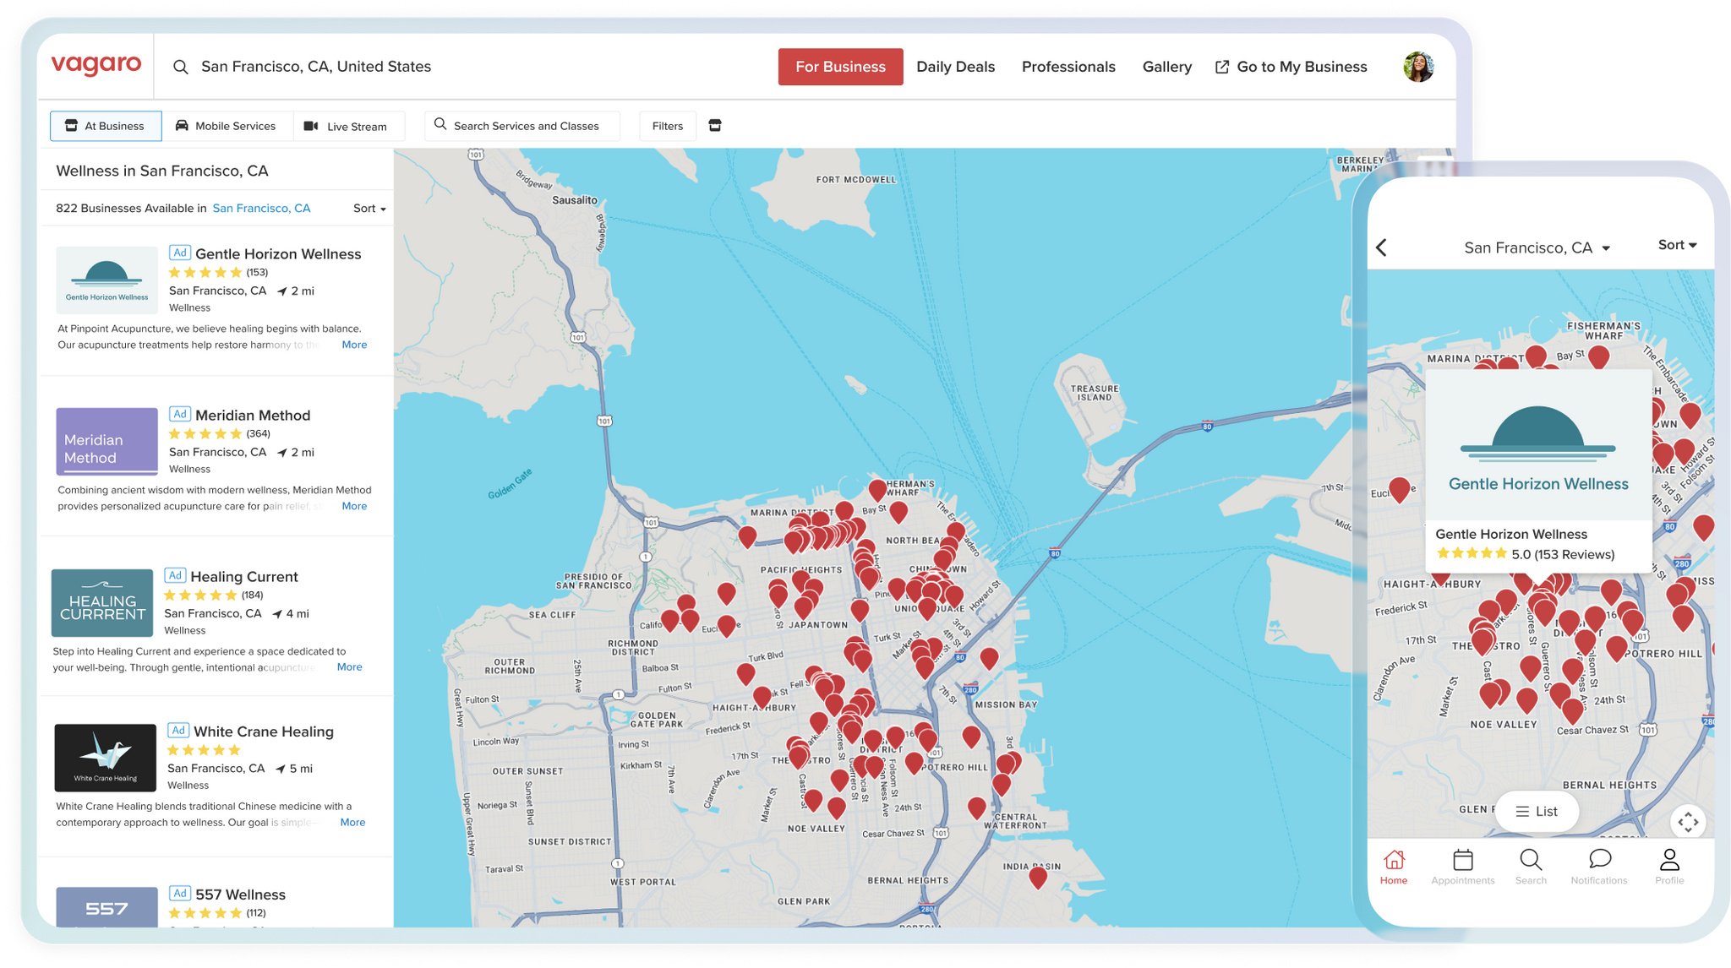The width and height of the screenshot is (1731, 968).
Task: Click the Healing Current logo thumbnail
Action: point(102,602)
